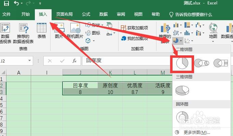The width and height of the screenshot is (233, 136).
Task: Expand the screenshot dropdown arrow
Action: [114, 33]
